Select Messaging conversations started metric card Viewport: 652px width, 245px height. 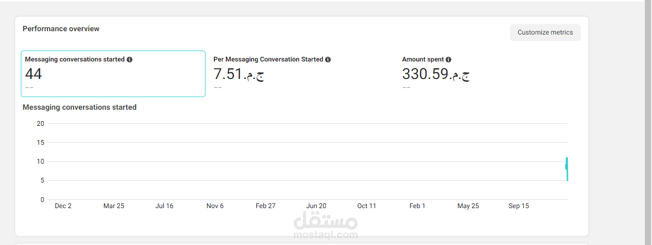tap(113, 74)
